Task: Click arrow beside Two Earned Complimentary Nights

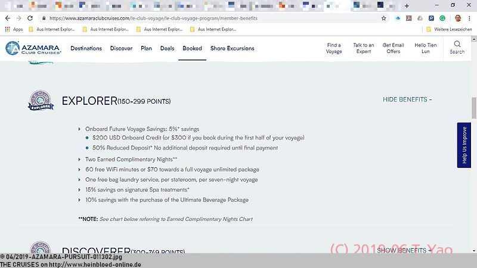Action: point(79,160)
